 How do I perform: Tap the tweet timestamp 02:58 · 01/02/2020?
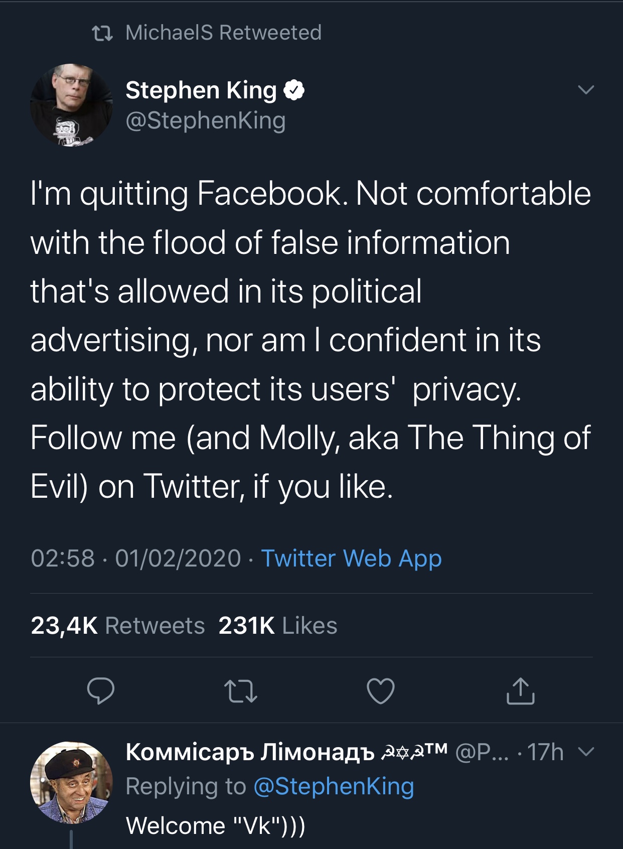pyautogui.click(x=136, y=558)
